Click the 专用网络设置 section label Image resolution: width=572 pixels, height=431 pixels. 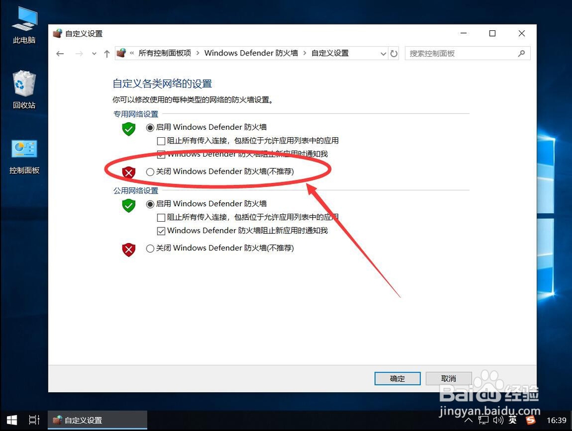(x=136, y=114)
